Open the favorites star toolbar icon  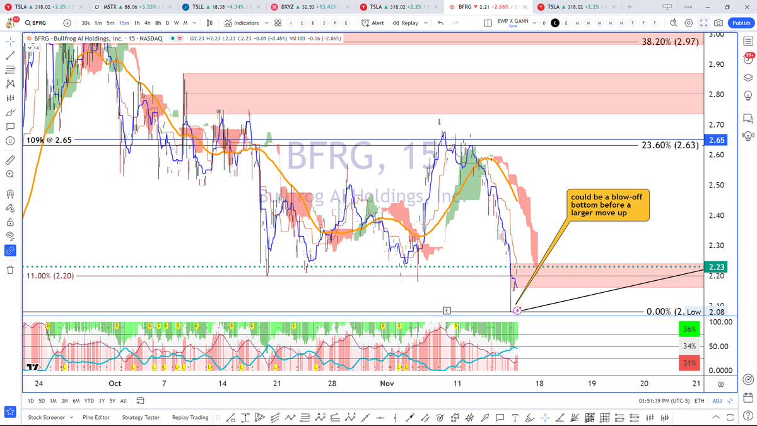(x=9, y=411)
